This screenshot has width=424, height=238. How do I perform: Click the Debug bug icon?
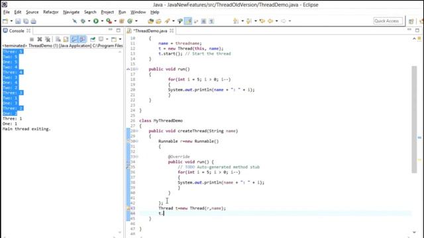[83, 21]
